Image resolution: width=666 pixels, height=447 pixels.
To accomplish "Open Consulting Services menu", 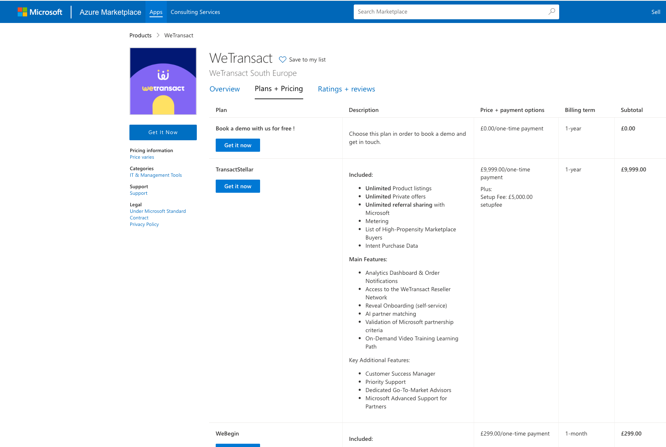I will [x=196, y=12].
